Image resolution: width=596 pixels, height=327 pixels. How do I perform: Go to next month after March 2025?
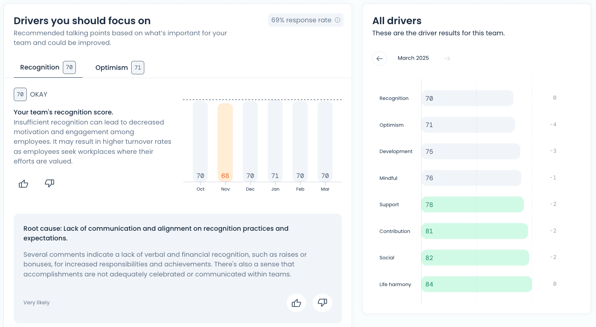(x=447, y=58)
